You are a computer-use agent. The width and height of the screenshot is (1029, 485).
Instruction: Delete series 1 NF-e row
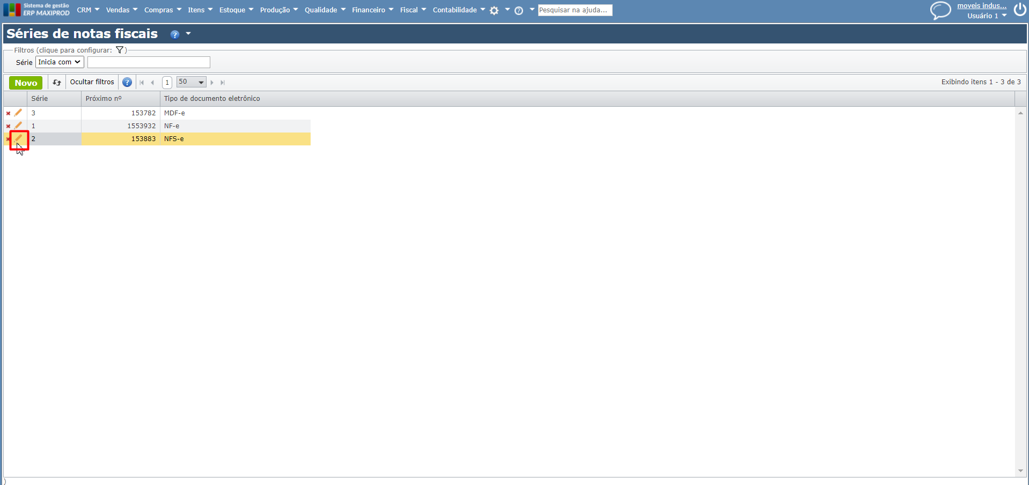[x=8, y=126]
